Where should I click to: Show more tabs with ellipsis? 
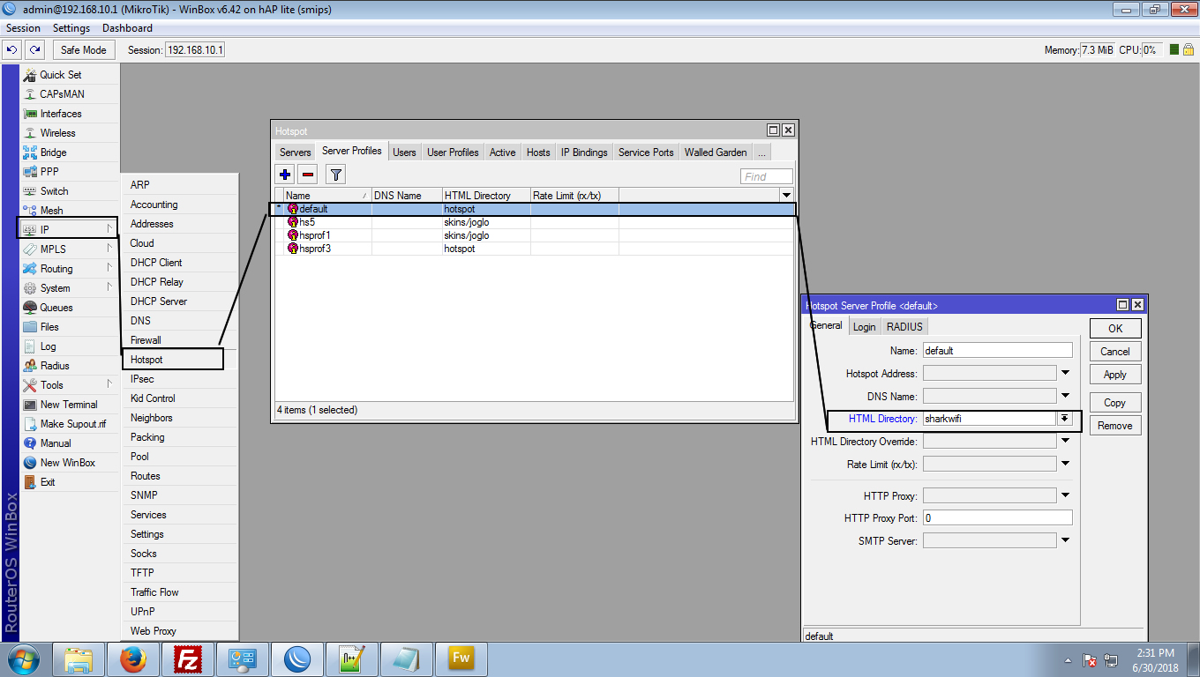tap(761, 153)
